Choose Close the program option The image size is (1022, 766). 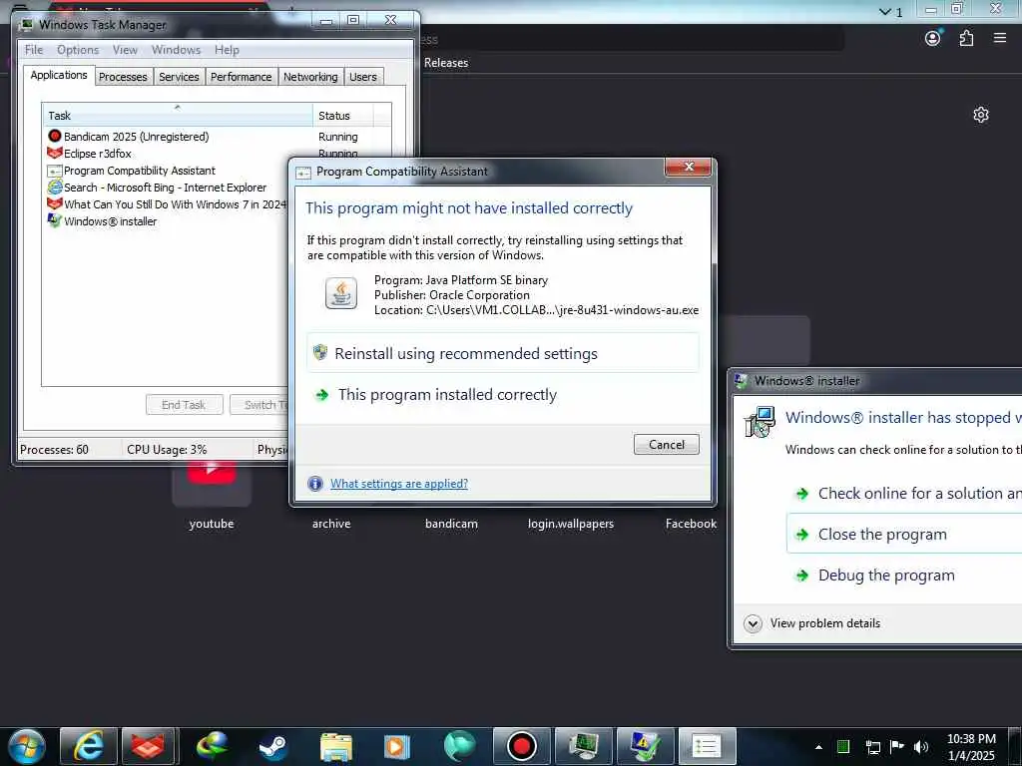click(x=904, y=535)
